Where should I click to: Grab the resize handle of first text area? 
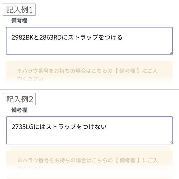click(x=171, y=53)
